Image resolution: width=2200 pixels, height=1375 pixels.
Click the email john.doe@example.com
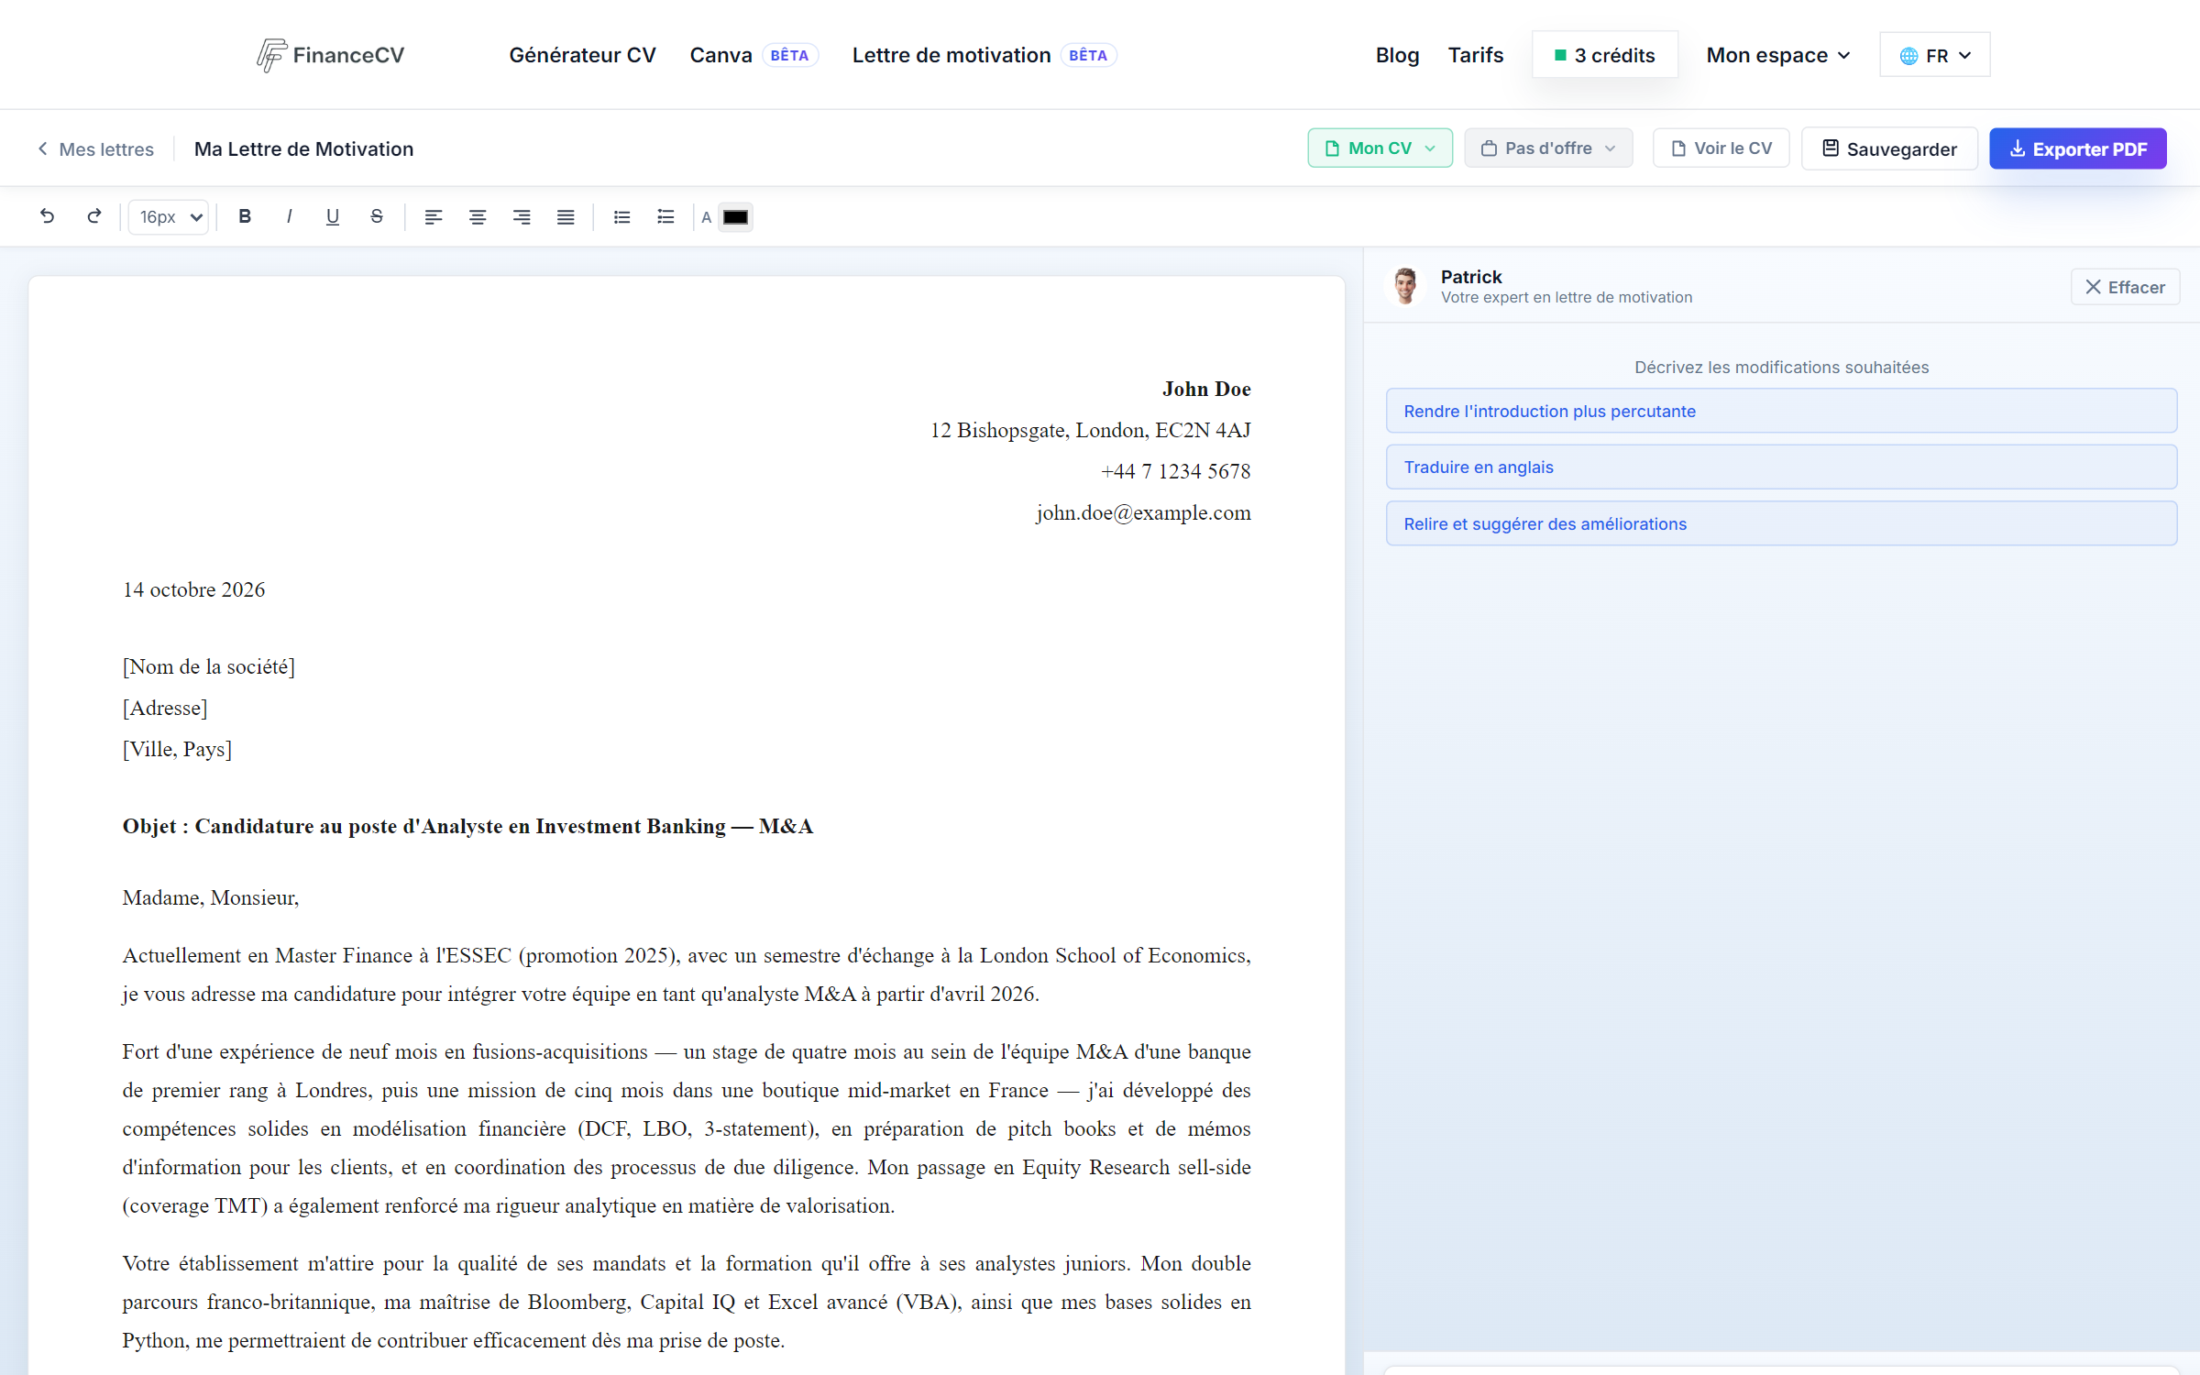tap(1143, 513)
